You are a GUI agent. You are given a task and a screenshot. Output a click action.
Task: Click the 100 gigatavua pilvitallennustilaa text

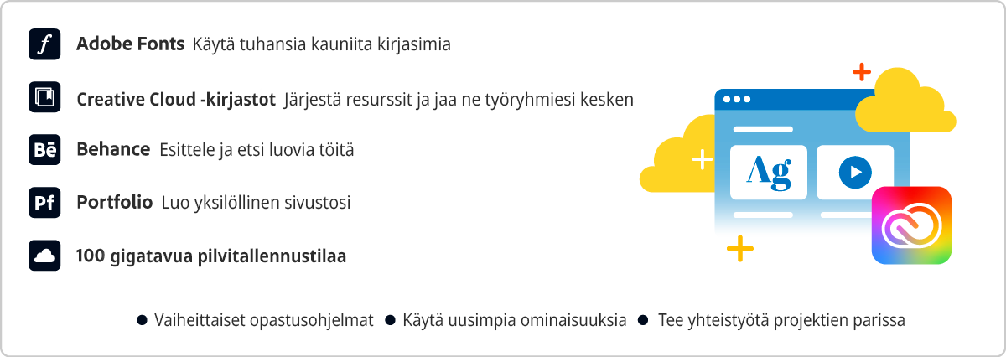[211, 256]
